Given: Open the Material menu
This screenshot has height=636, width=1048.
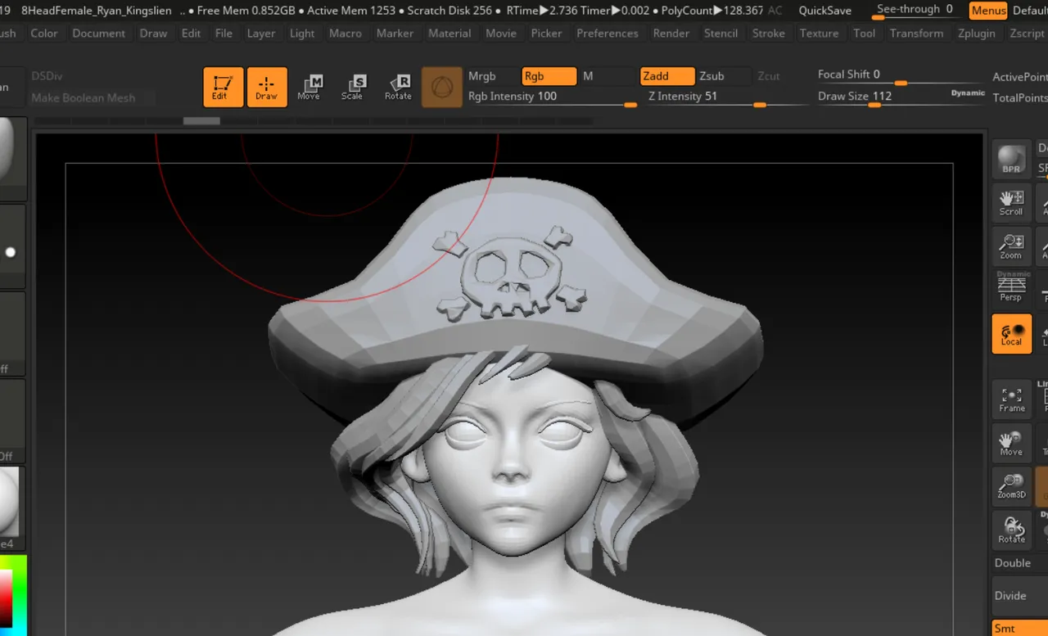Looking at the screenshot, I should [x=449, y=34].
